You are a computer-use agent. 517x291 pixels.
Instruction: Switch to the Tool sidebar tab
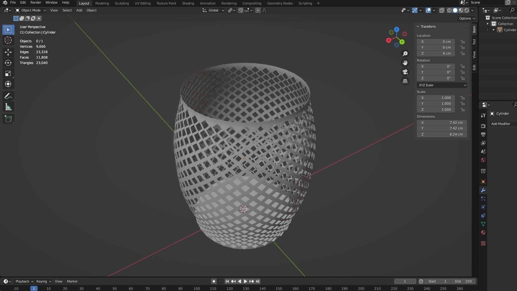(474, 42)
